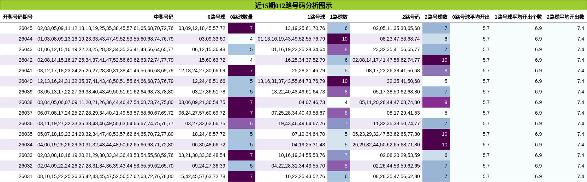
Task: Click the title 近15期012路号码分析图示
Action: 293,5
